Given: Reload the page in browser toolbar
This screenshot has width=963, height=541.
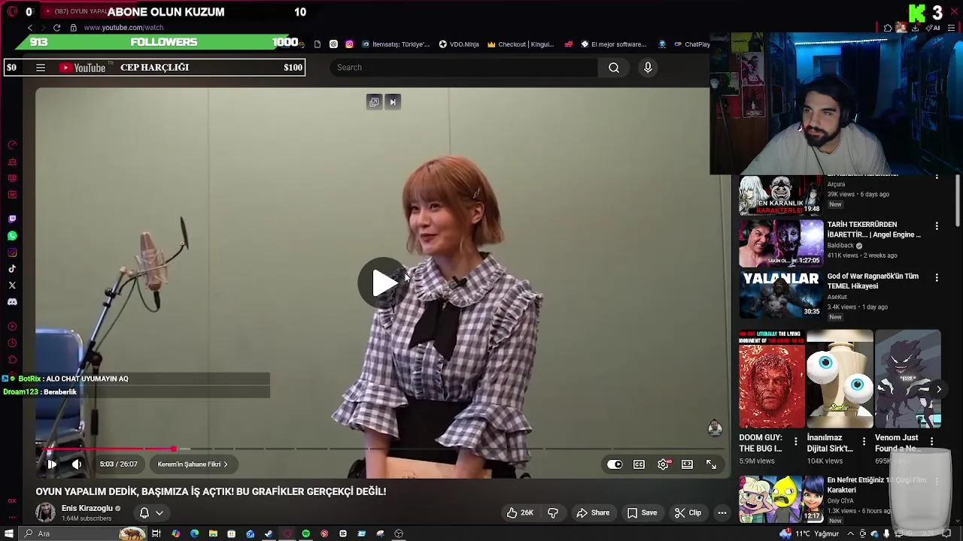Looking at the screenshot, I should tap(56, 28).
